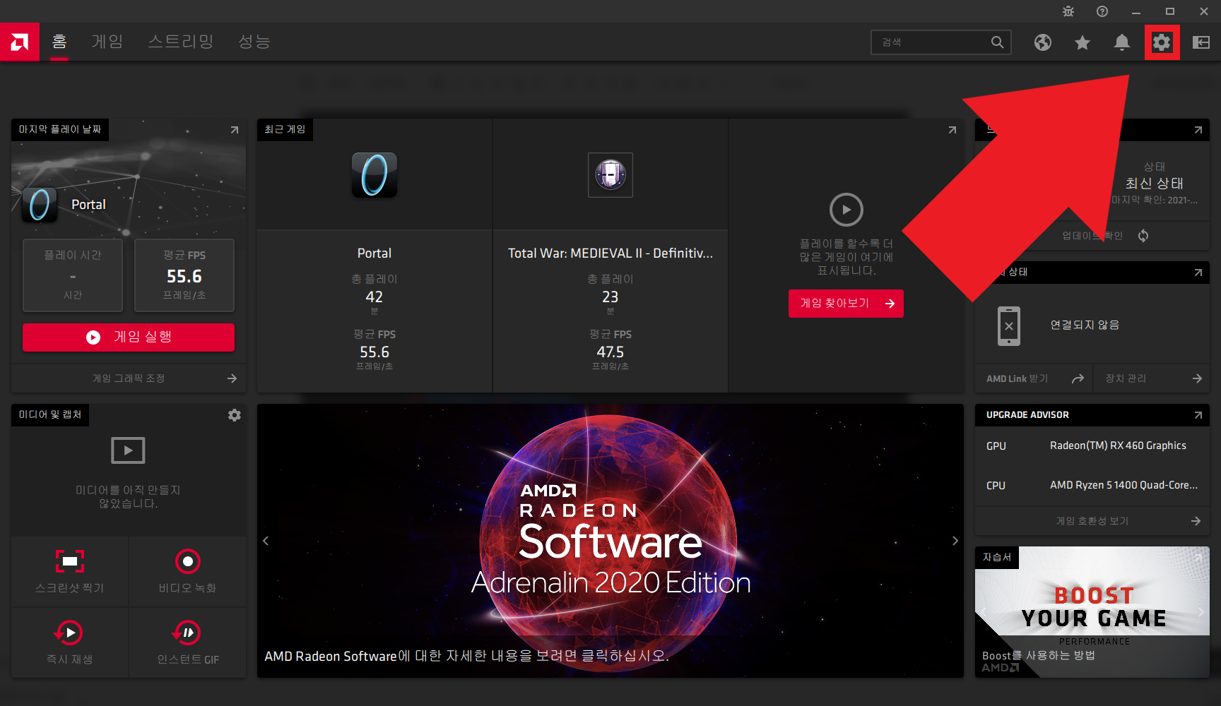
Task: Switch to the 스트리밍 tab
Action: pyautogui.click(x=181, y=42)
